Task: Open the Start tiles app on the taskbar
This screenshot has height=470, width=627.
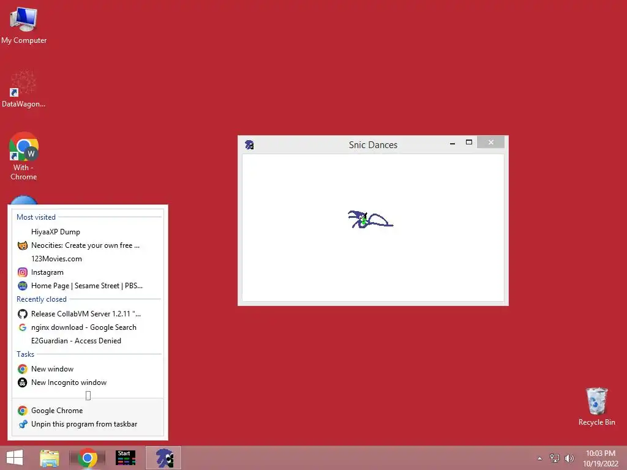Action: coord(125,458)
